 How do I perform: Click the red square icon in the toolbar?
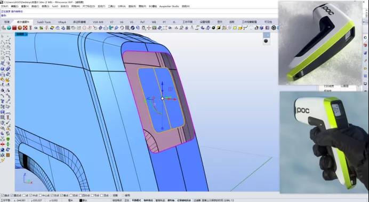14,28
